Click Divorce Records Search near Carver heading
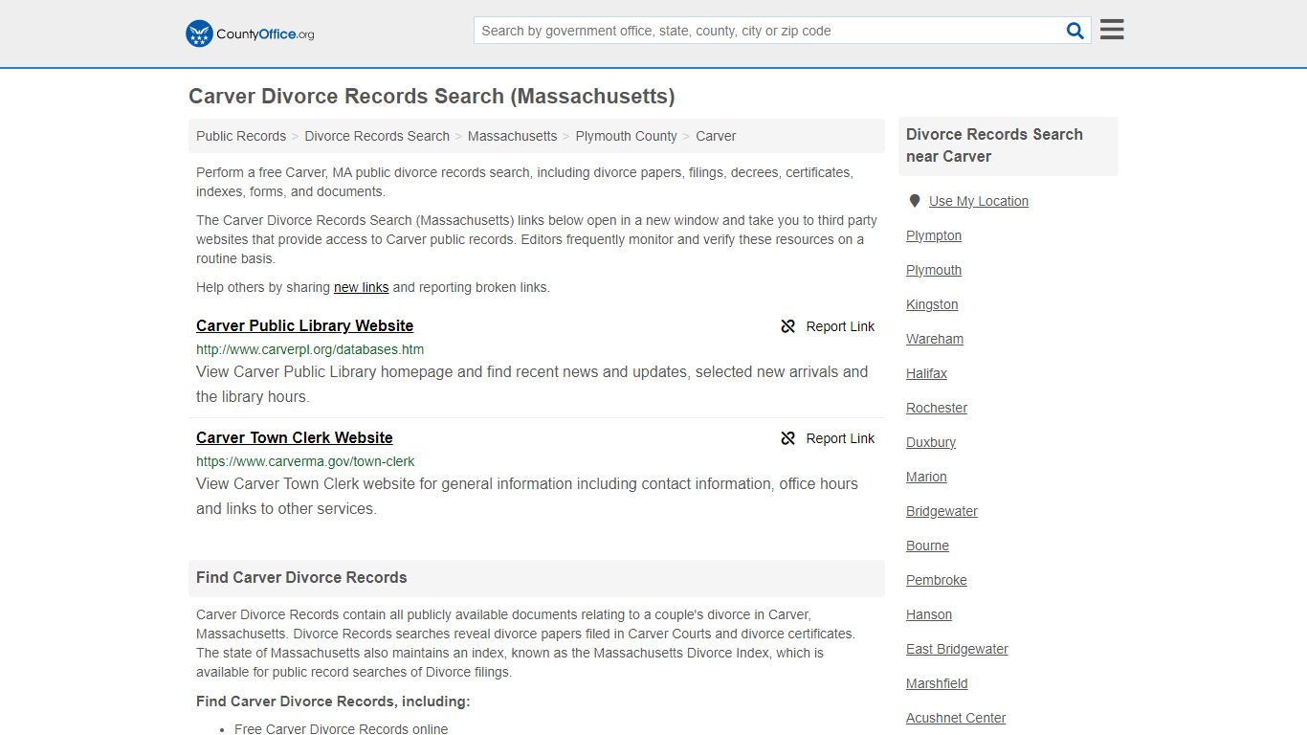 [994, 145]
